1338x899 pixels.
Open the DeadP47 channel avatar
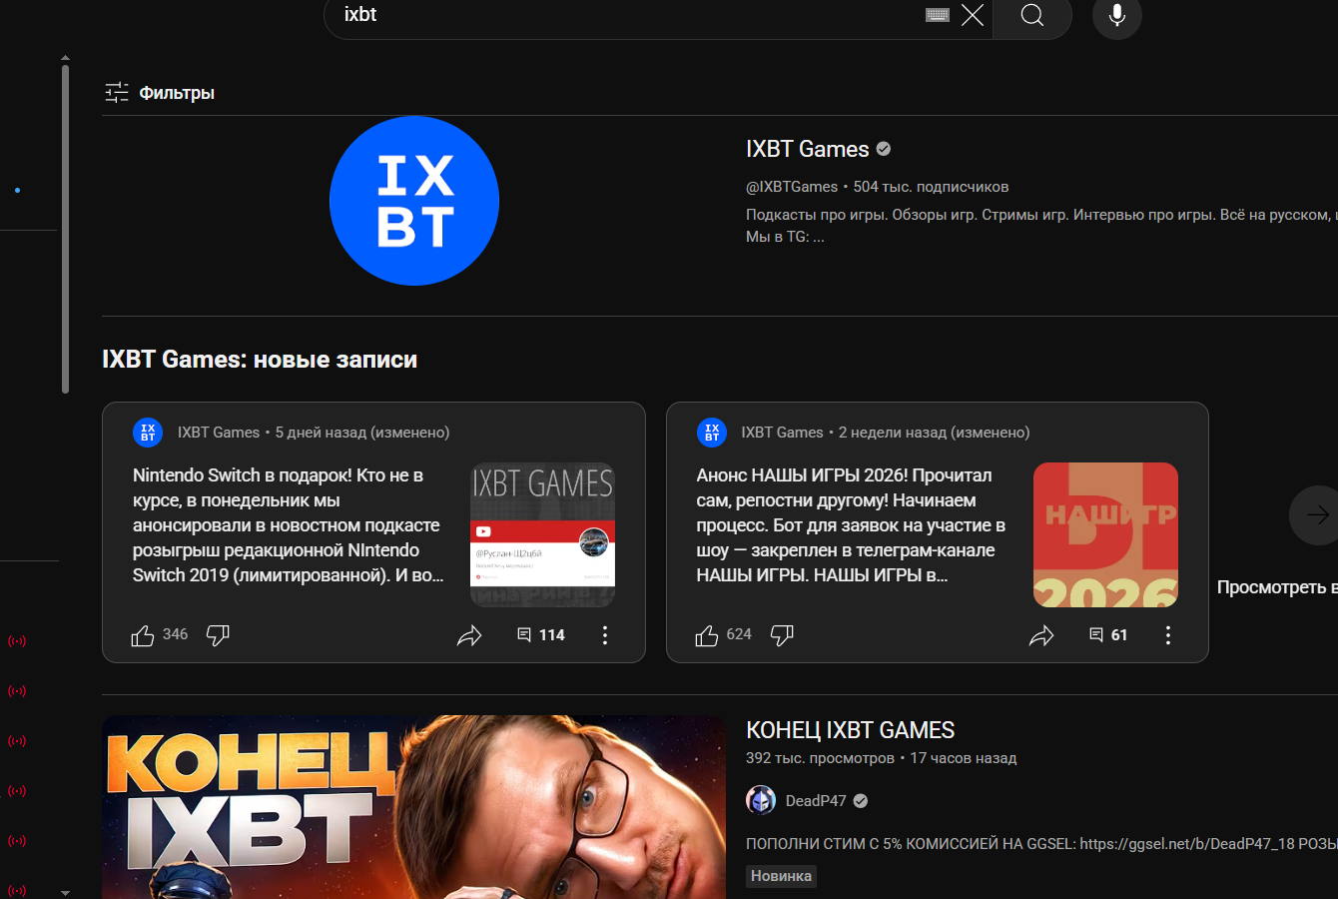761,800
